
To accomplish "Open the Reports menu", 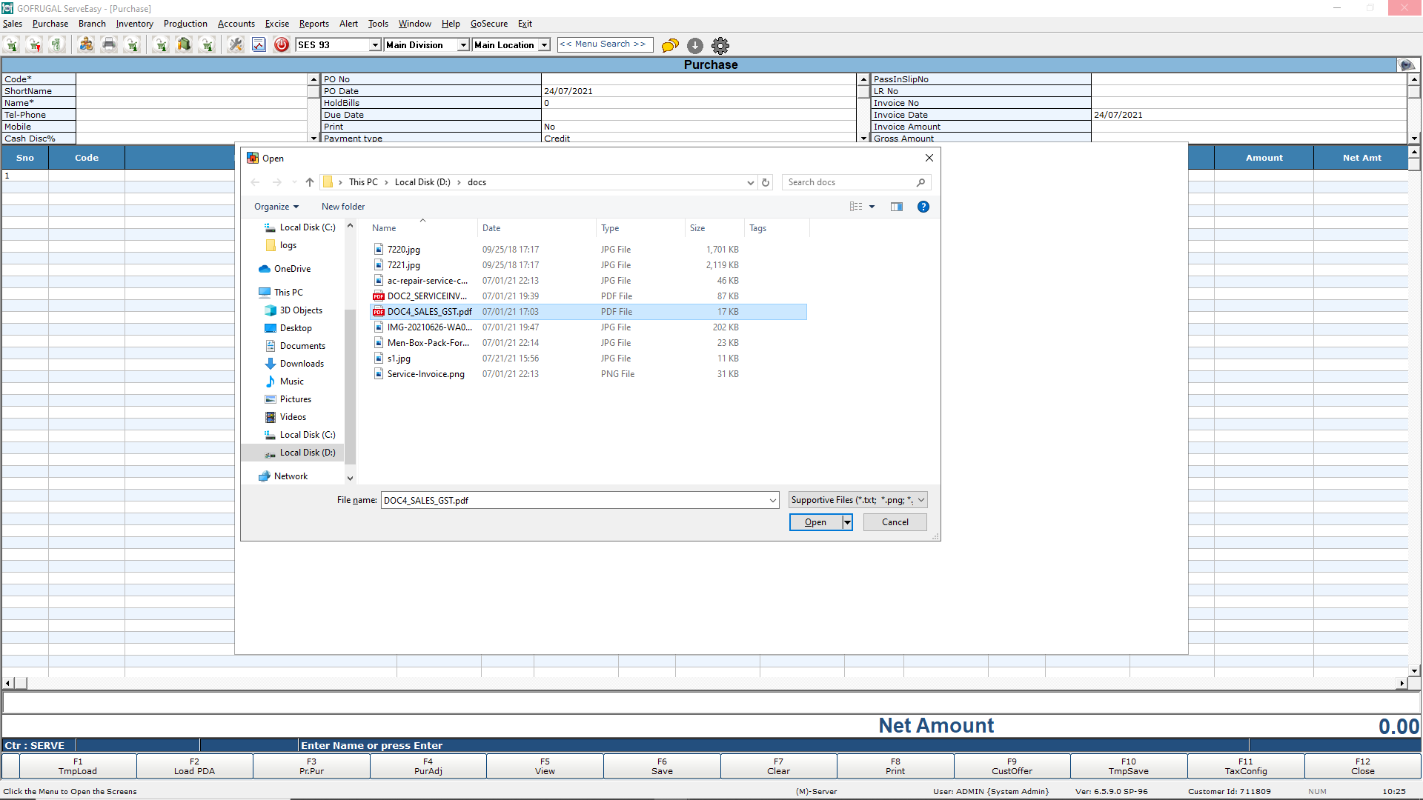I will 314,24.
